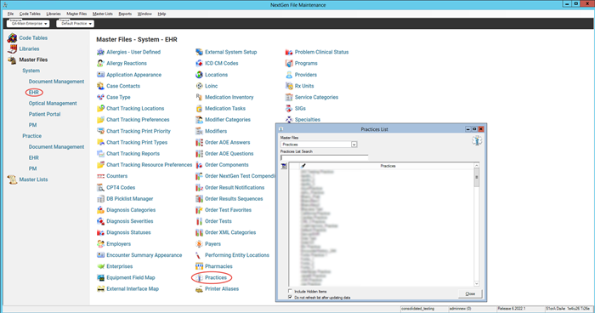Open the Specialties icon
This screenshot has width=595, height=313.
[x=289, y=120]
